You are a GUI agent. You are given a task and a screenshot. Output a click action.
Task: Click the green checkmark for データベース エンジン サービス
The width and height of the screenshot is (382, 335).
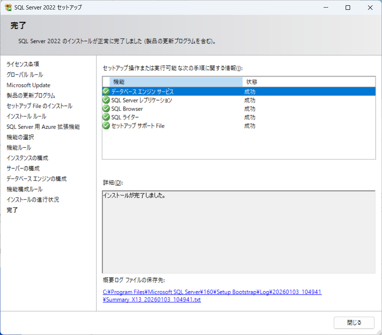106,92
